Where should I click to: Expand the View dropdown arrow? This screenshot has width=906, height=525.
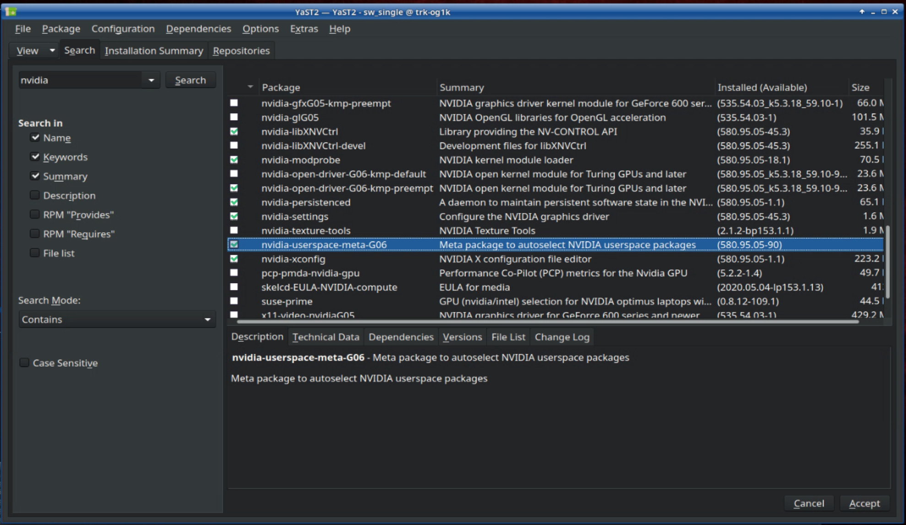click(52, 50)
